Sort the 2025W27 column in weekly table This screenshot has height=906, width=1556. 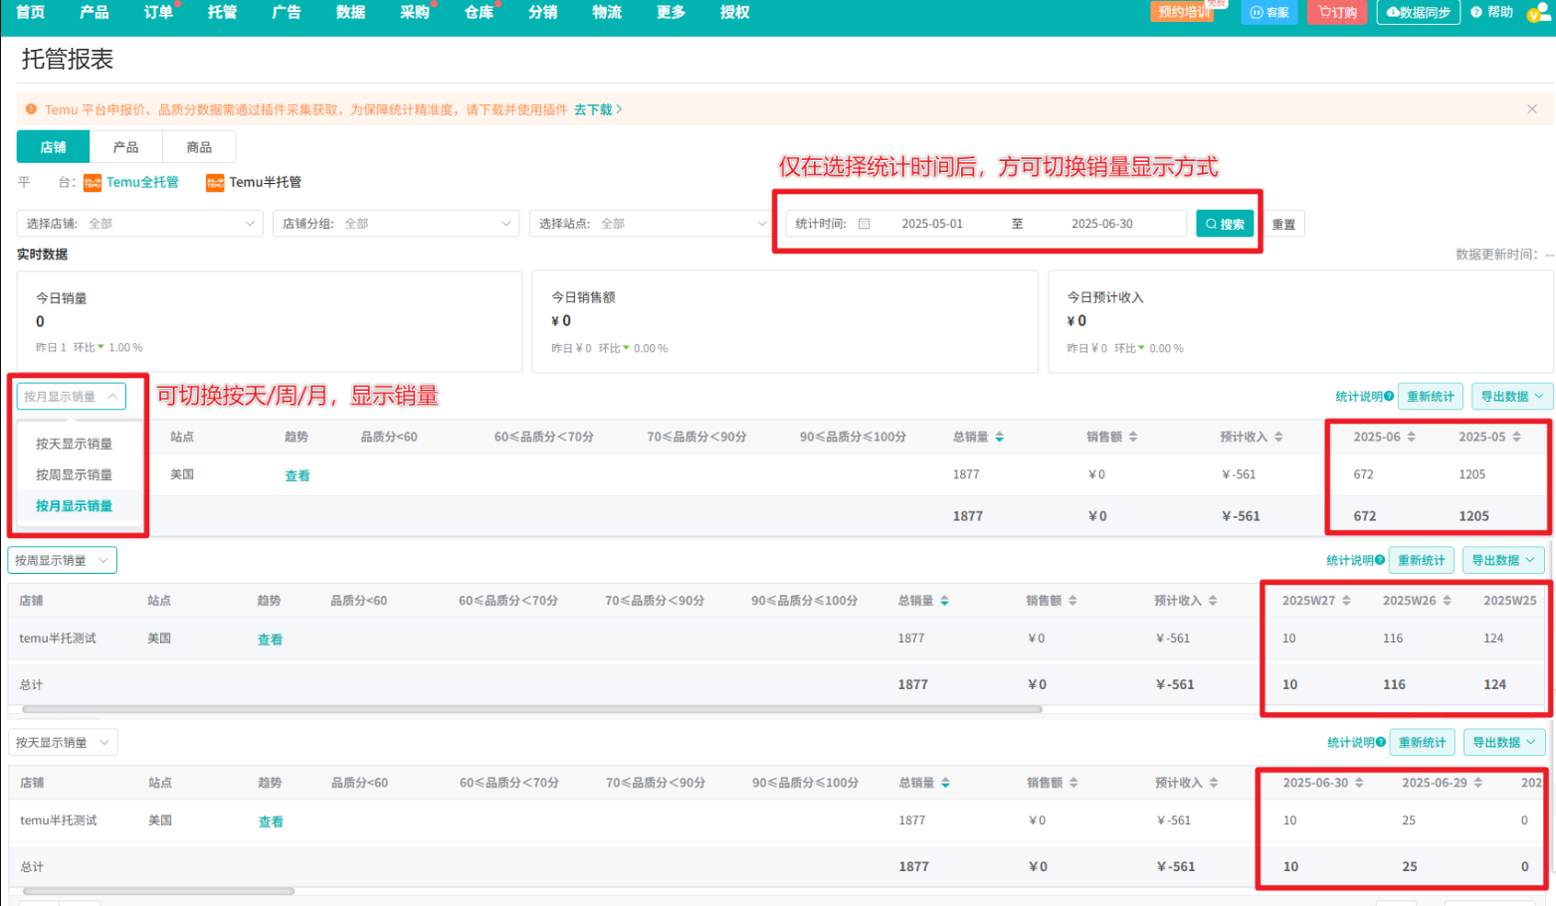tap(1346, 601)
